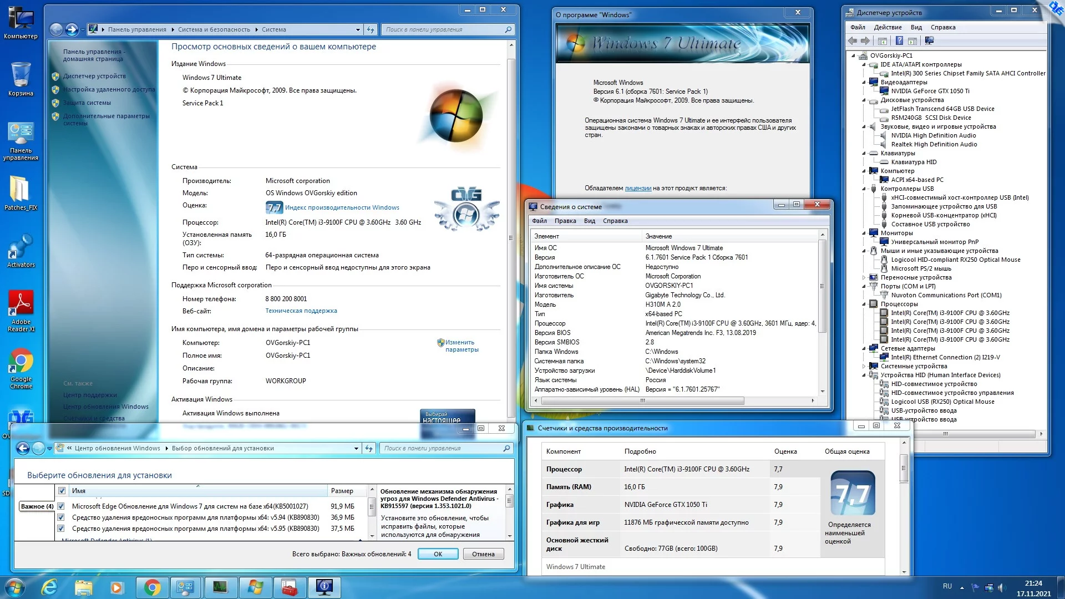Uncheck the Microsoft Edge update KB5001027 checkbox
The height and width of the screenshot is (599, 1065).
[x=61, y=506]
